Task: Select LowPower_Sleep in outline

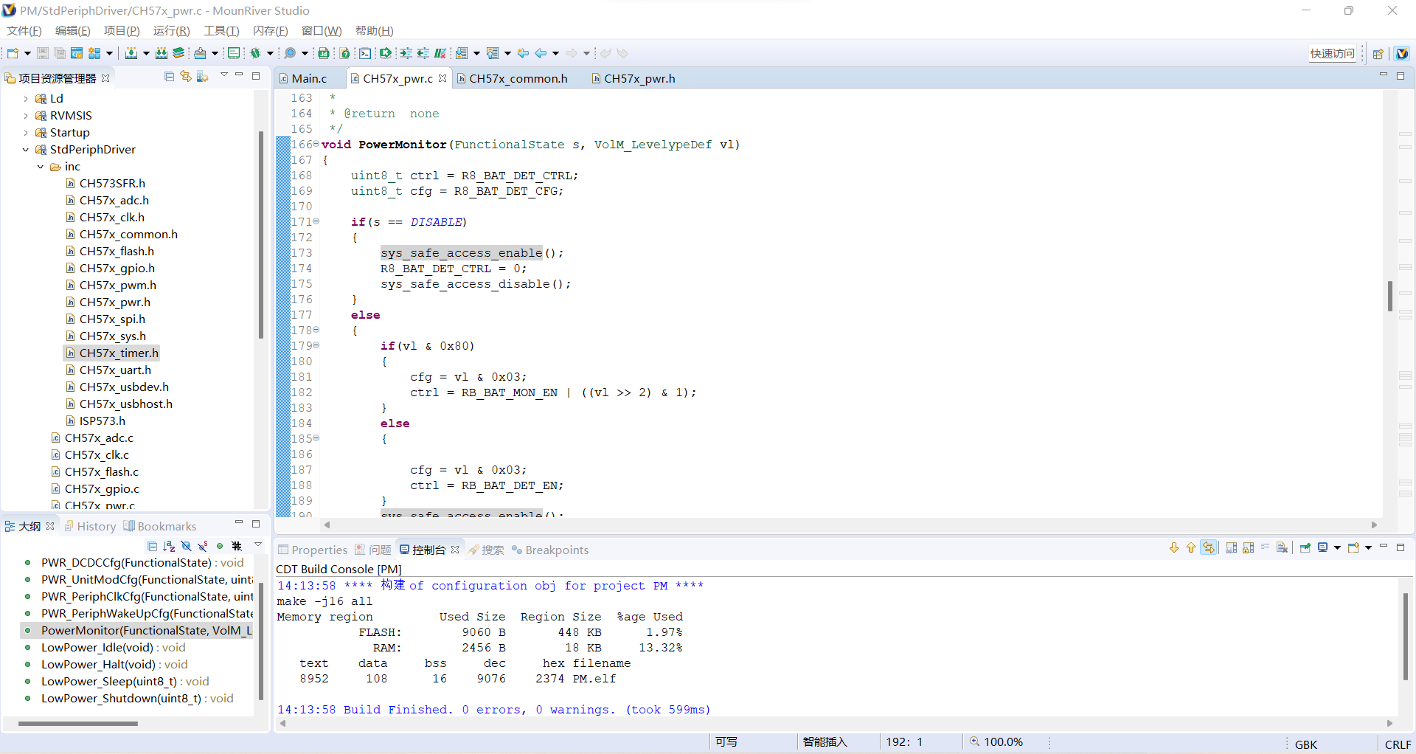Action: point(125,682)
